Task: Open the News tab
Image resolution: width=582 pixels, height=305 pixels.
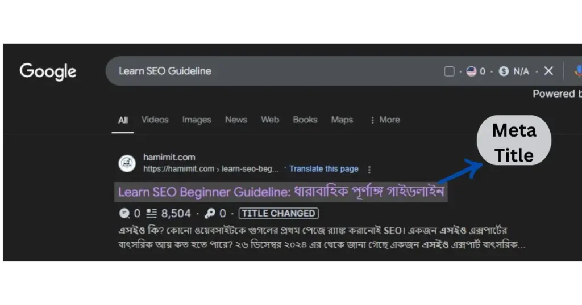Action: click(236, 120)
